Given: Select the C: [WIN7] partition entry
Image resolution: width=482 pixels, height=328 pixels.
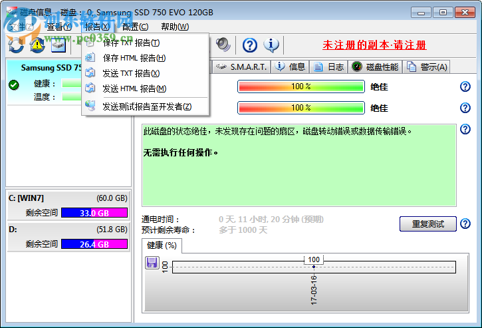Looking at the screenshot, I should [68, 206].
